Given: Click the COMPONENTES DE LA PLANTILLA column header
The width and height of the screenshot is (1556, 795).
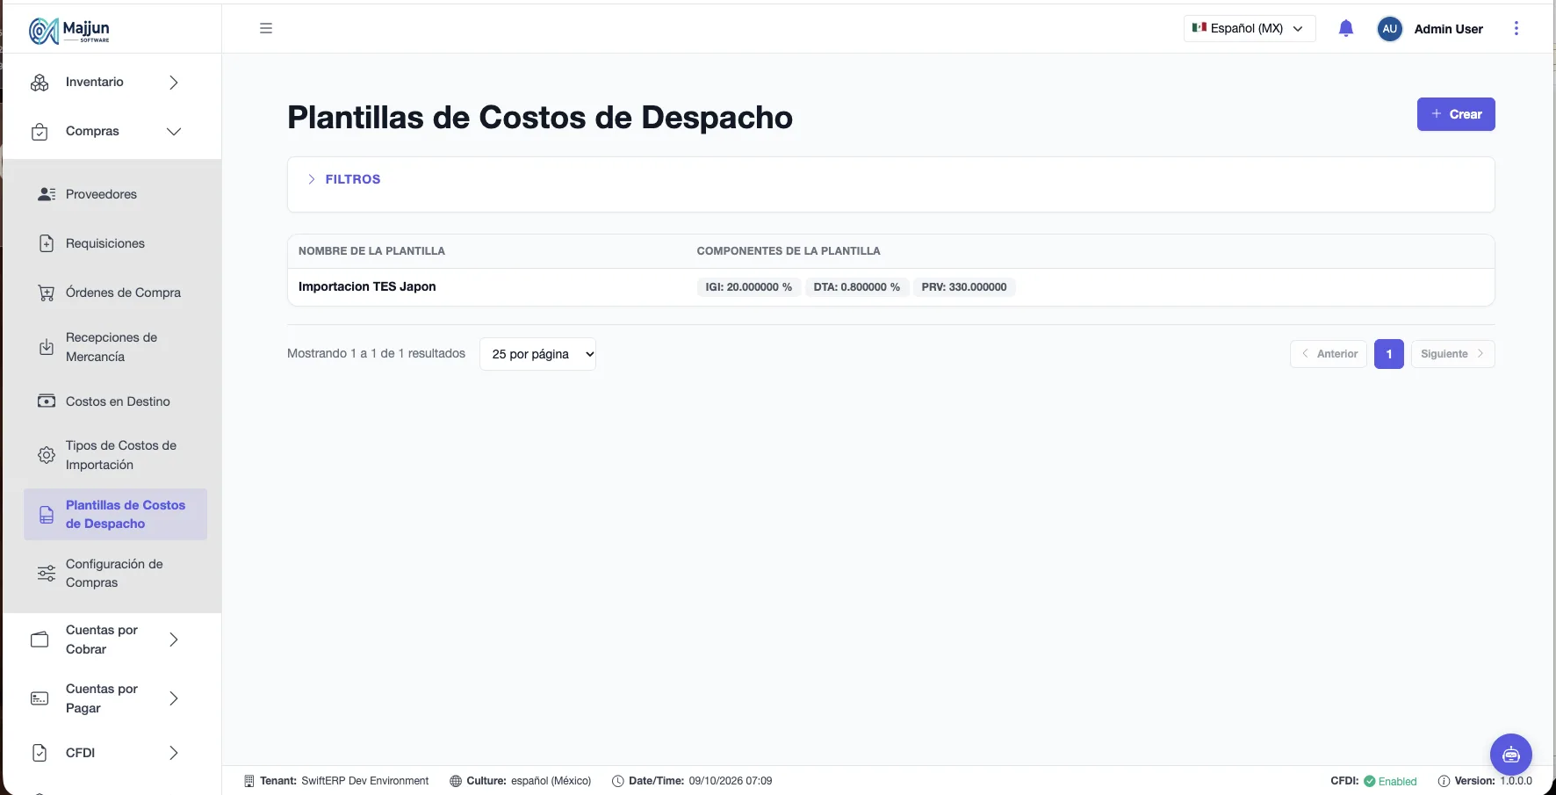Looking at the screenshot, I should click(x=789, y=251).
